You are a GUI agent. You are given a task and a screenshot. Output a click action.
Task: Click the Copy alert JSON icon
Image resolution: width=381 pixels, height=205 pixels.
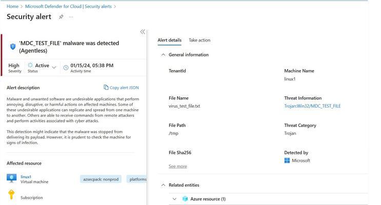click(106, 87)
